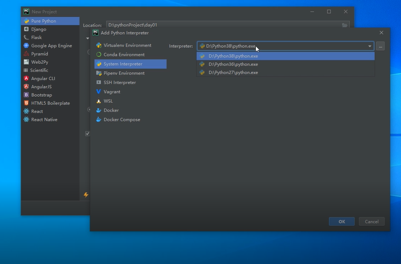Screen dimensions: 401x264
Task: Toggle the checkbox in New Project window
Action: click(x=87, y=133)
